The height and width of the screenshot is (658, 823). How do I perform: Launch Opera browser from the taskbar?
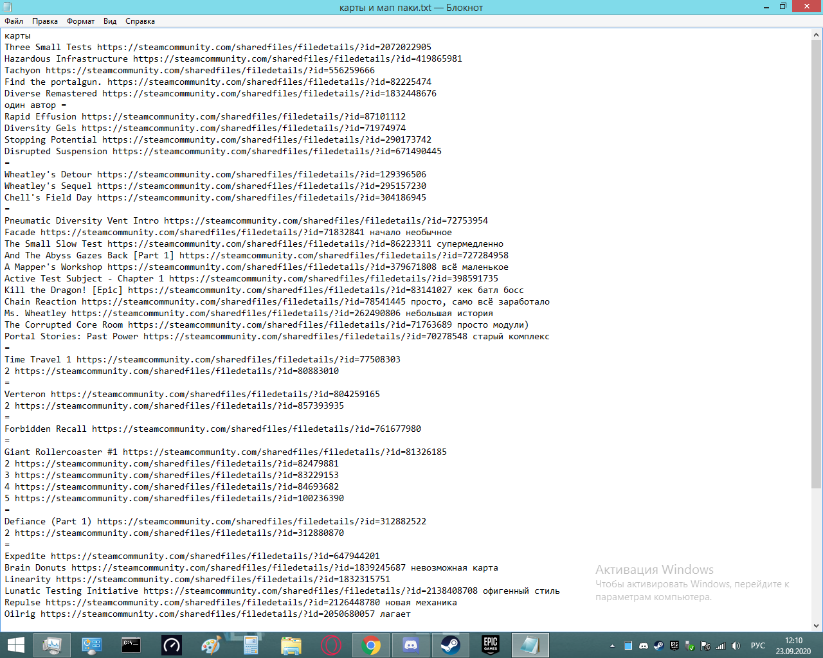click(331, 645)
